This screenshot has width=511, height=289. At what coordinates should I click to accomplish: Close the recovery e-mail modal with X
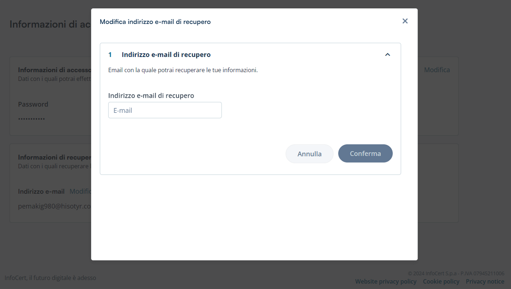[405, 21]
